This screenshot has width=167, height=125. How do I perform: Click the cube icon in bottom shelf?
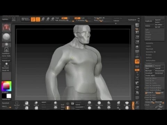click(68, 103)
